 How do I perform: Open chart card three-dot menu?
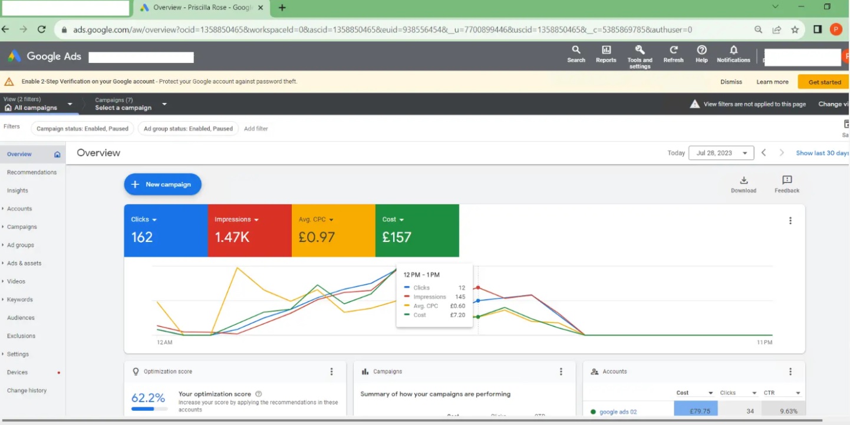pos(790,221)
